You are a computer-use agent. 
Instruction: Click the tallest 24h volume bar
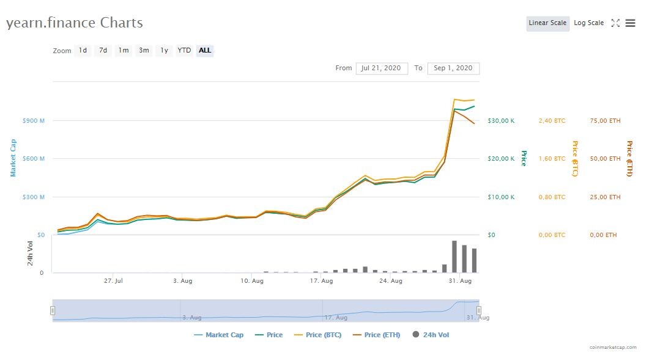click(x=454, y=257)
